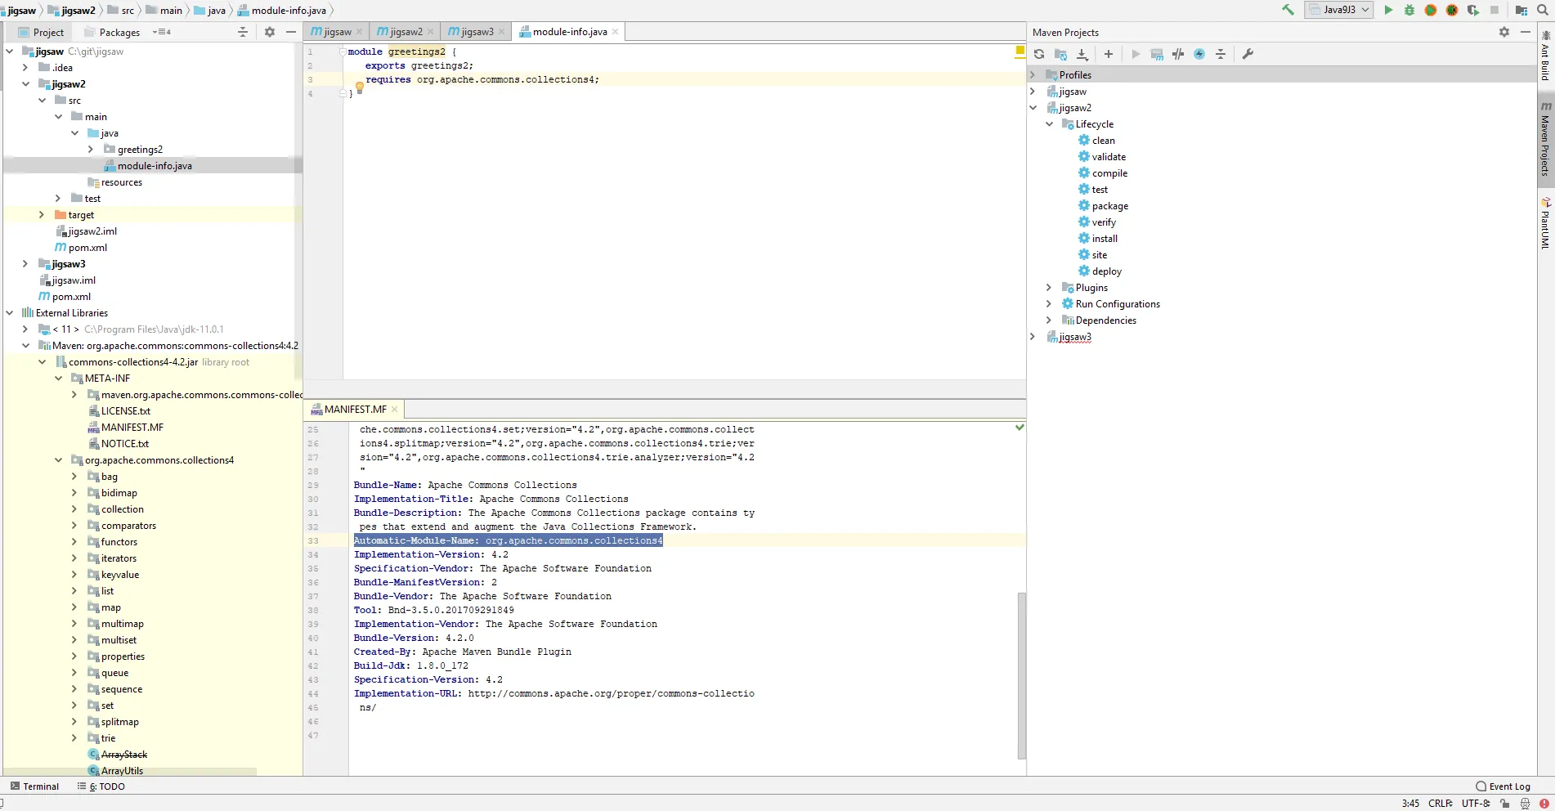Viewport: 1555px width, 811px height.
Task: Open the Java9J3 run configuration dropdown
Action: [x=1338, y=10]
